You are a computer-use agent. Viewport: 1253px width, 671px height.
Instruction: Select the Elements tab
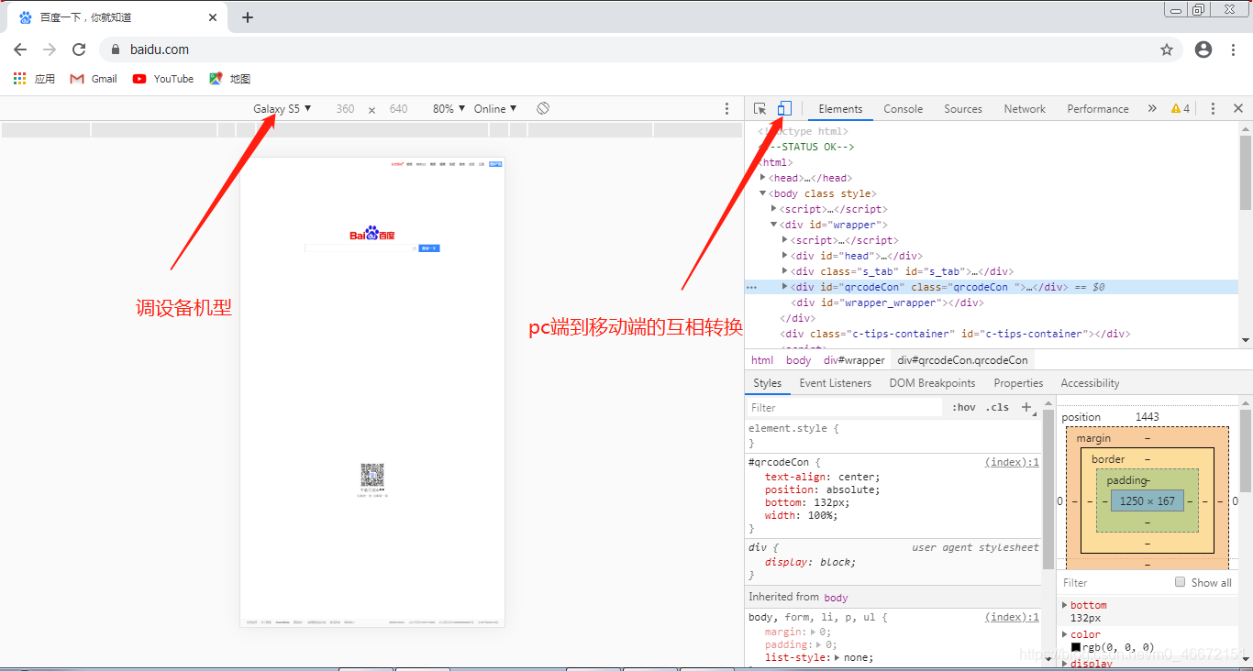pyautogui.click(x=840, y=108)
